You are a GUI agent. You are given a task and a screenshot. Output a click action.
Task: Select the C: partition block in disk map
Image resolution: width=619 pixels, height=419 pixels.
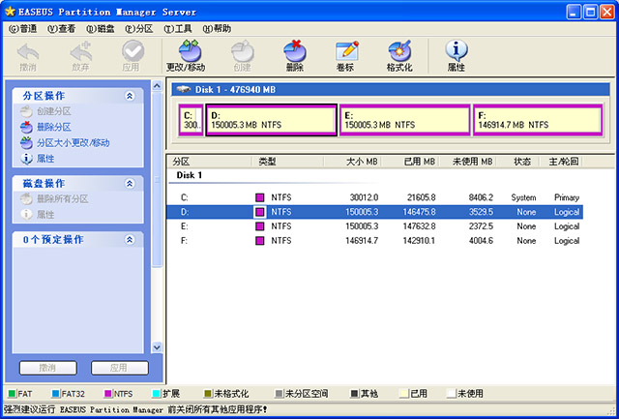(192, 120)
